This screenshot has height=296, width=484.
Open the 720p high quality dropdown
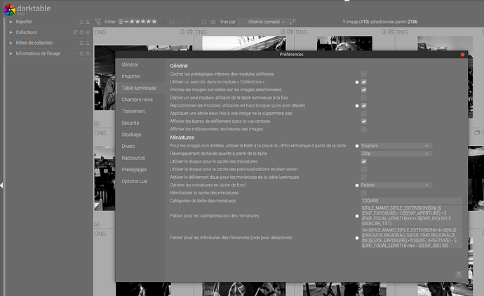pyautogui.click(x=396, y=154)
